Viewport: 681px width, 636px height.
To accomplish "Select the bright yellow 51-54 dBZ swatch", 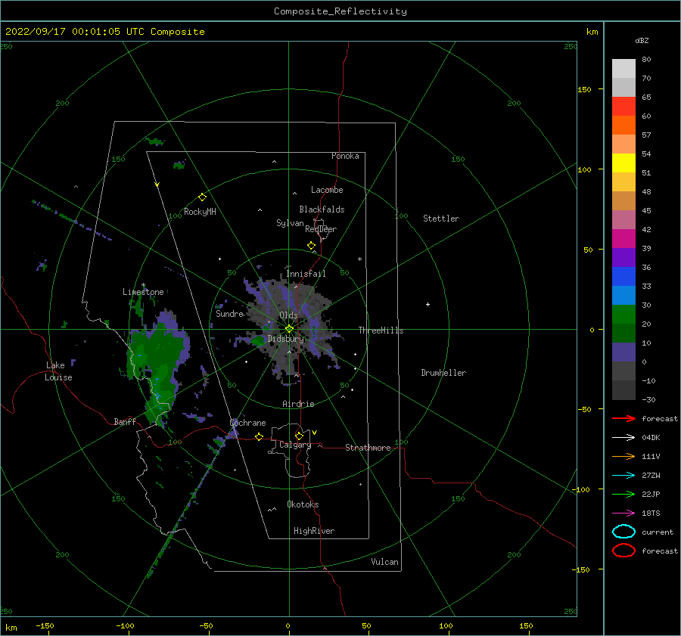I will point(623,163).
